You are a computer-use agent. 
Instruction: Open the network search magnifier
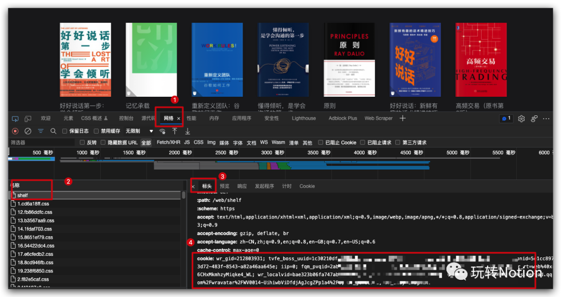point(53,131)
